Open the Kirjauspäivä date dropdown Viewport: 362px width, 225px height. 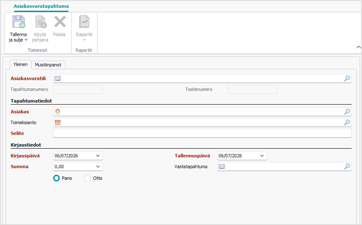pos(98,156)
